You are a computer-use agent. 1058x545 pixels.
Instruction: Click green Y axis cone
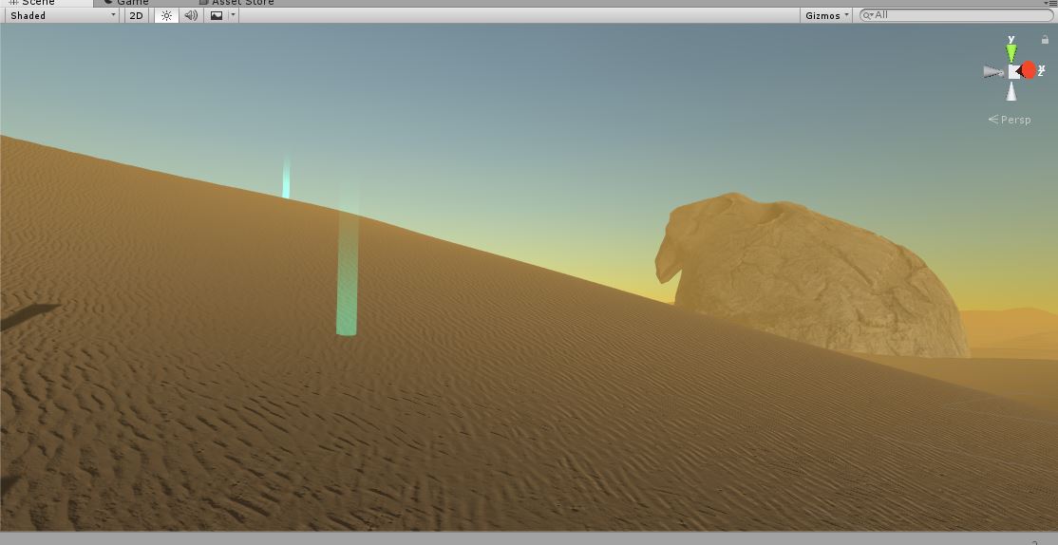coord(1011,52)
